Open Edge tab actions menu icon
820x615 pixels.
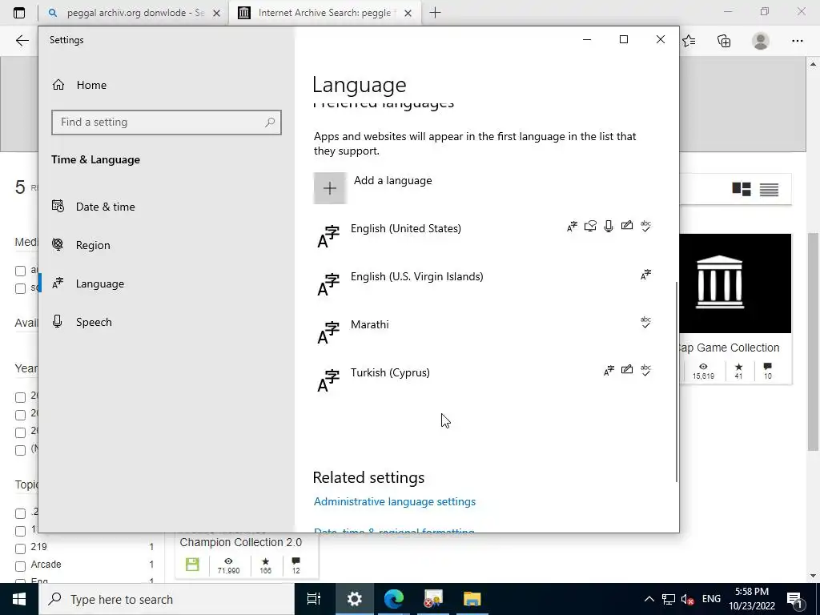[x=19, y=13]
